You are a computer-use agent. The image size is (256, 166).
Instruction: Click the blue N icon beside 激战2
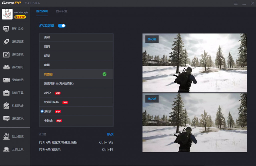pyautogui.click(x=42, y=111)
